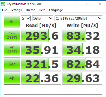
Task: Run the Seq test button
Action: (12, 64)
